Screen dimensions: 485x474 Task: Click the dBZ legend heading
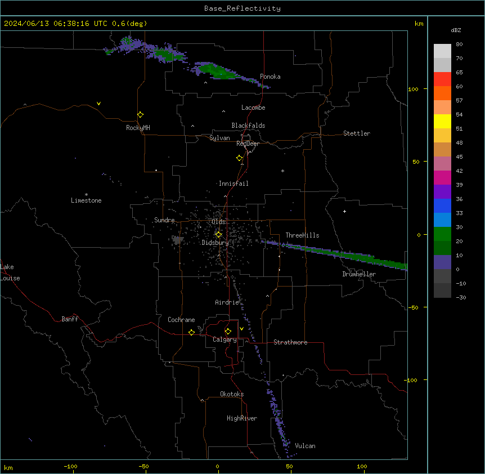(456, 30)
